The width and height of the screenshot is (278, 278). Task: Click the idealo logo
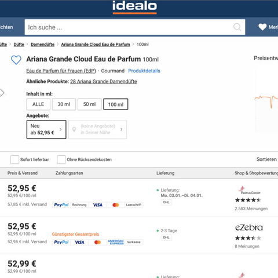click(x=134, y=7)
